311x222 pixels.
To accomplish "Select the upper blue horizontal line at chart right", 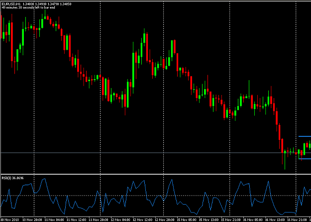I will tap(305, 136).
